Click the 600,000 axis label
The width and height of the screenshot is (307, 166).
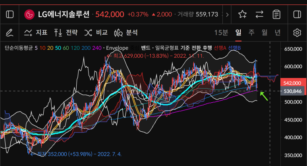click(x=293, y=66)
